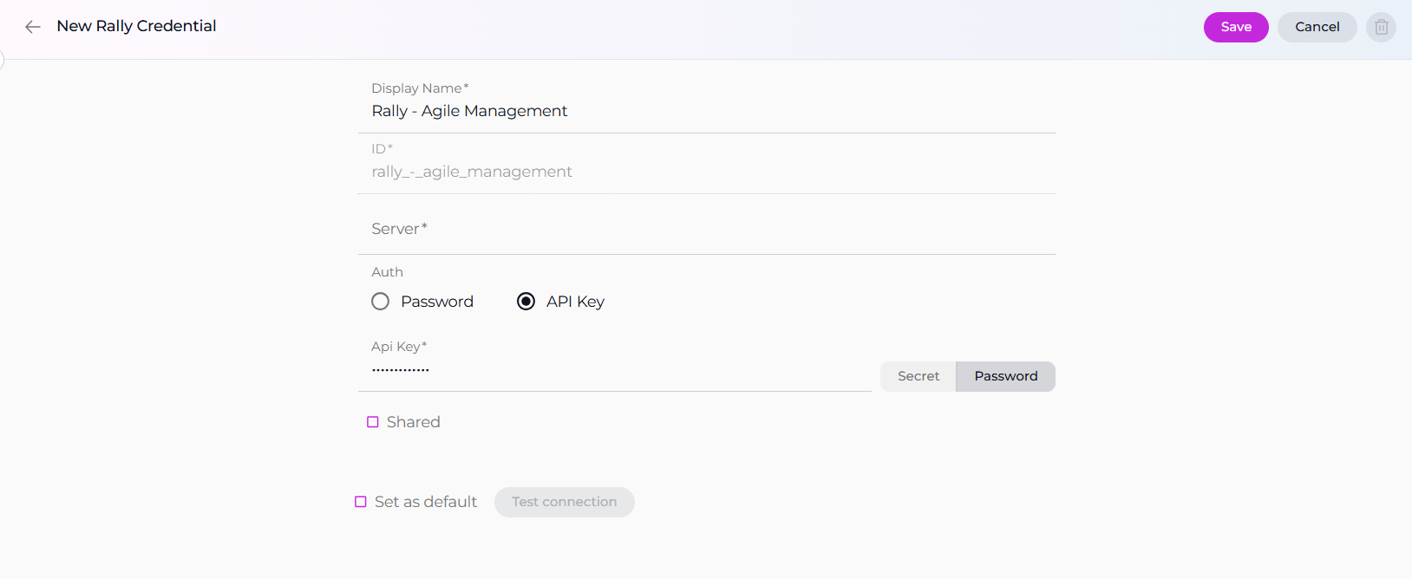Cancel creating the credential

(x=1317, y=27)
